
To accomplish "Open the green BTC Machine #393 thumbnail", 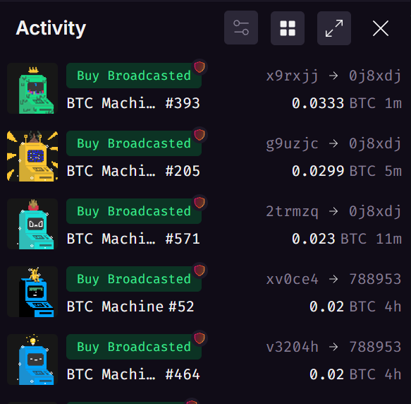I will click(32, 88).
